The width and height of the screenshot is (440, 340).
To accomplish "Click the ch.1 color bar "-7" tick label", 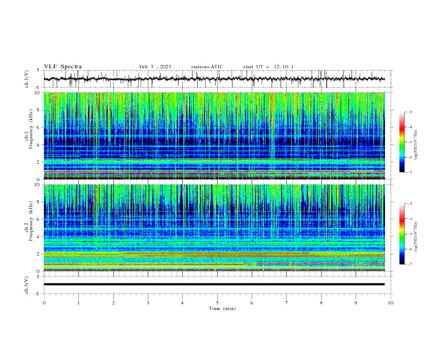I will [410, 173].
